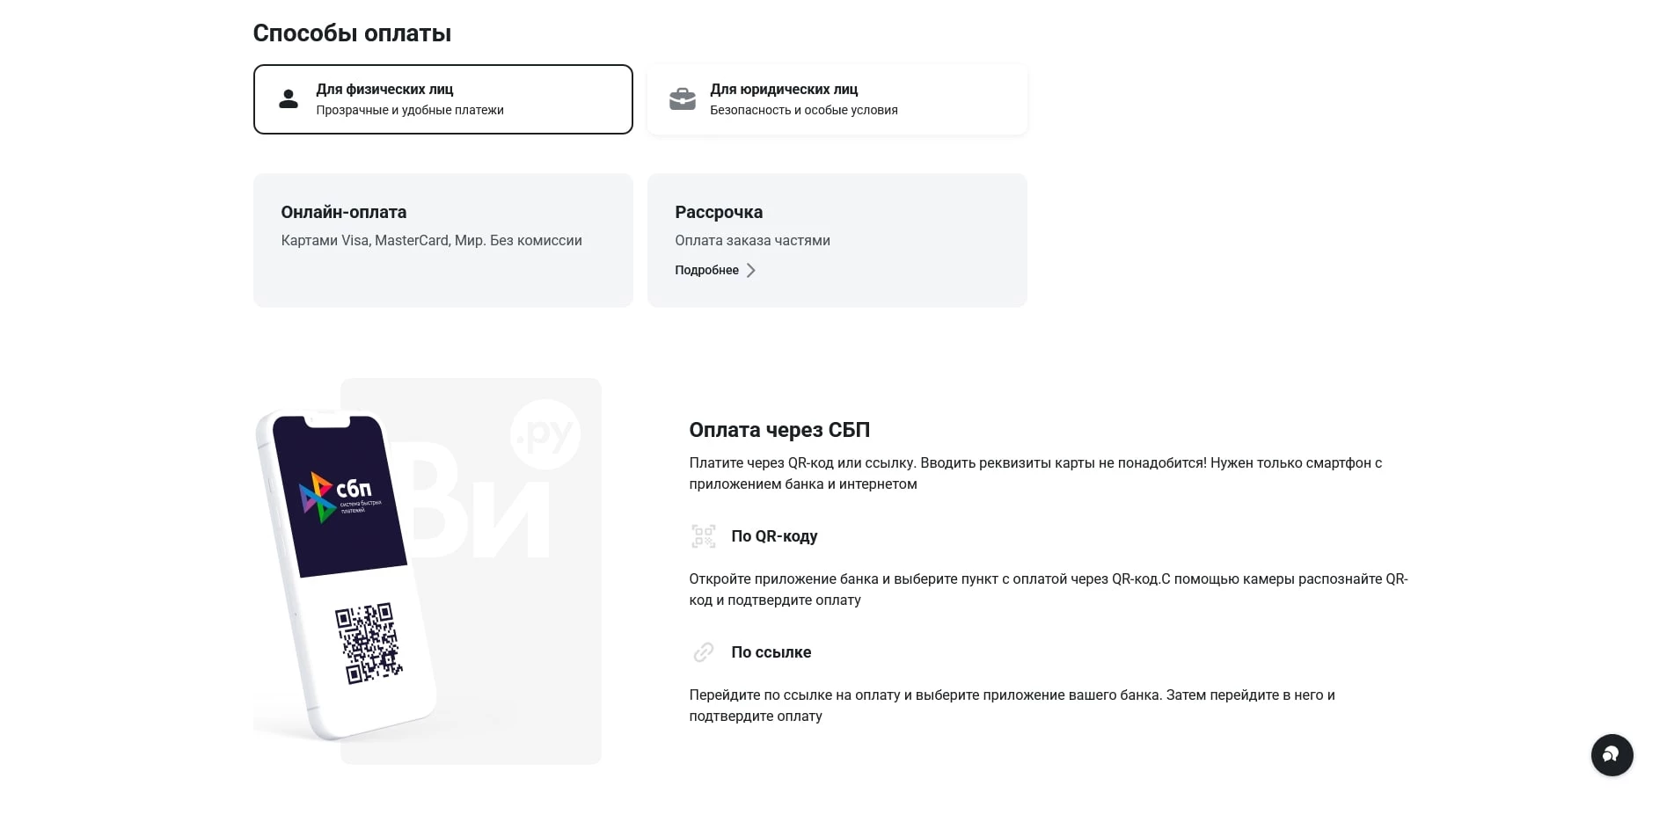This screenshot has height=815, width=1674.
Task: Open the chat bubble in the bottom corner
Action: [x=1612, y=754]
